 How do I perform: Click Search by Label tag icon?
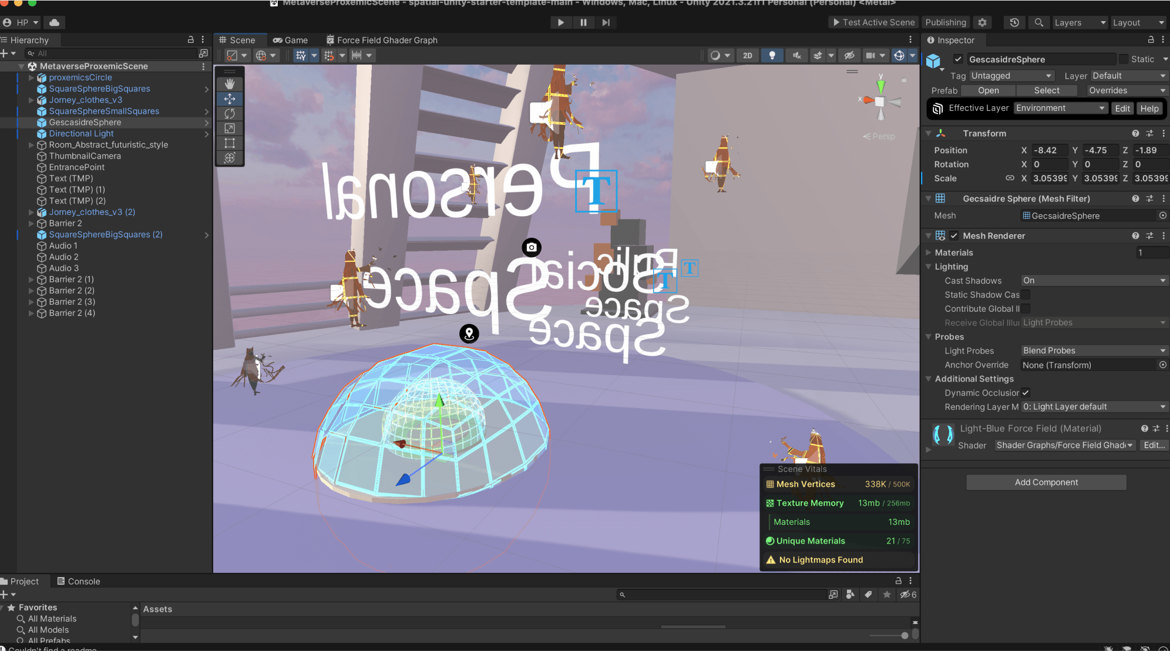click(x=868, y=595)
